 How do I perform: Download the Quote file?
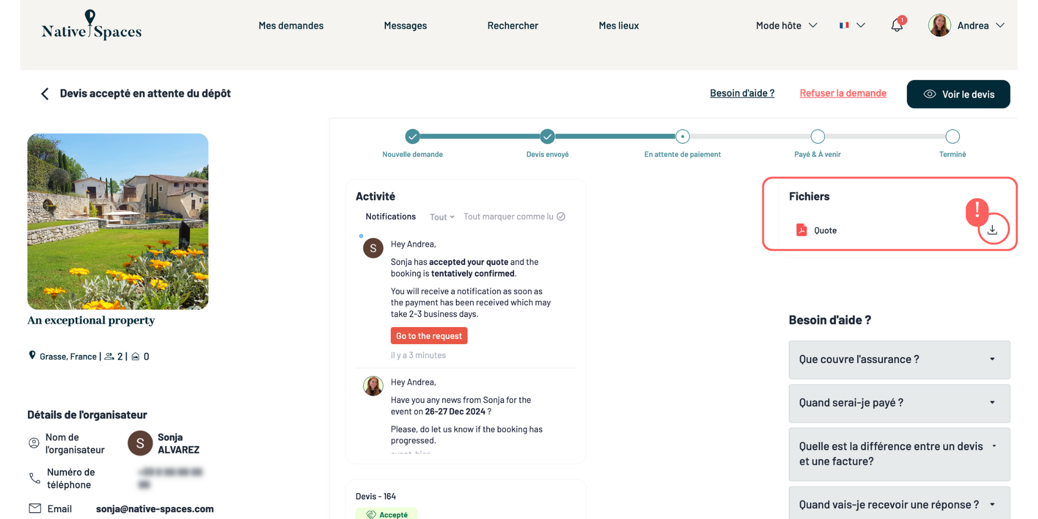[x=992, y=230]
